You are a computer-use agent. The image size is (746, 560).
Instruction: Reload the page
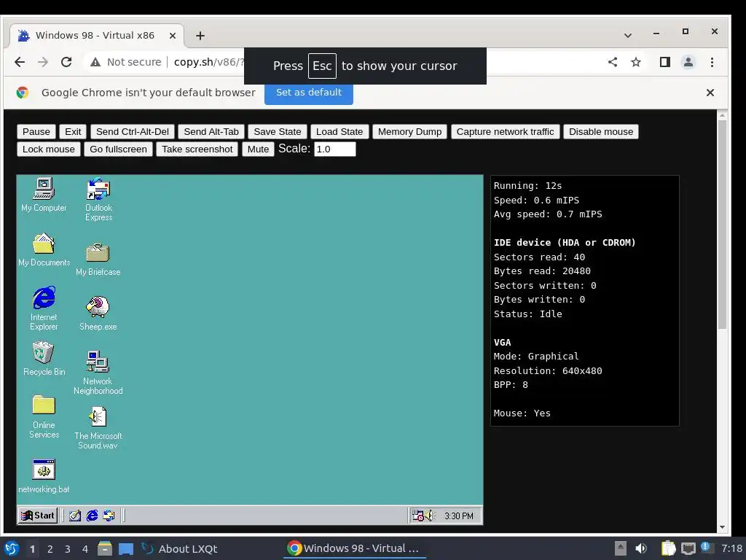point(66,62)
